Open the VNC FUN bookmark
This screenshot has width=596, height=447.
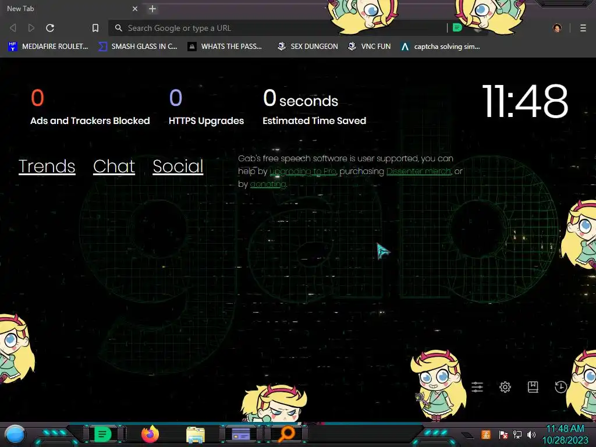[370, 47]
